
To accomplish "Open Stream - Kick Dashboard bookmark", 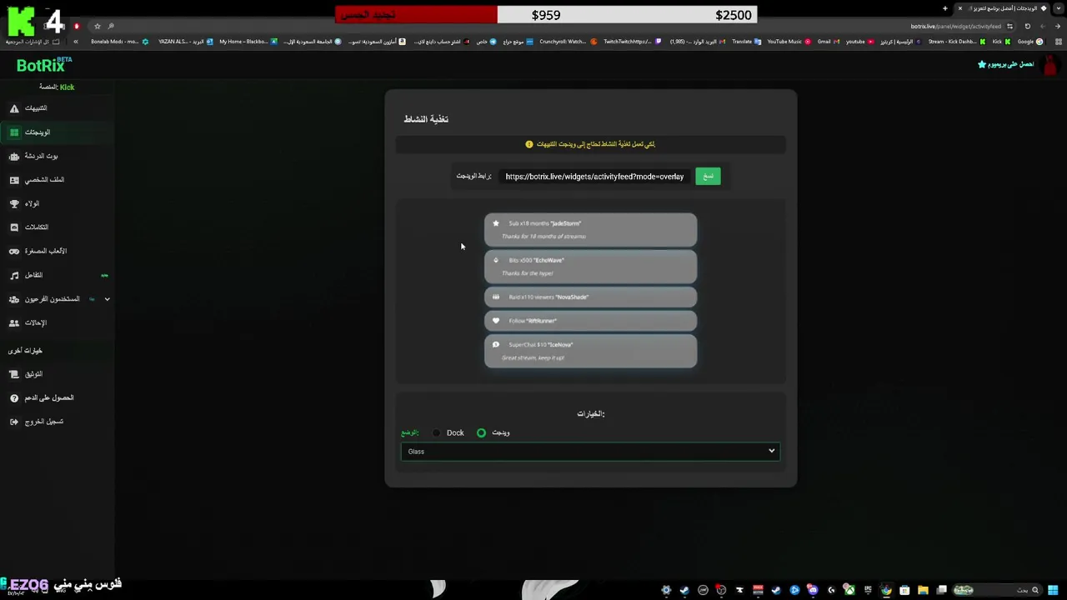I will (x=956, y=42).
